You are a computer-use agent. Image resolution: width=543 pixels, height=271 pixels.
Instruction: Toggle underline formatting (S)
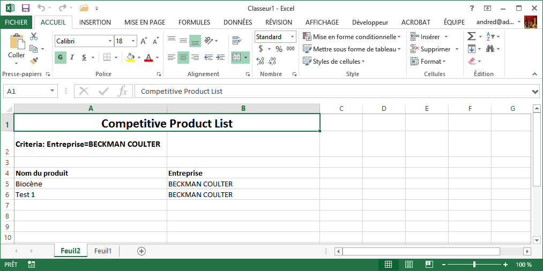pyautogui.click(x=84, y=57)
